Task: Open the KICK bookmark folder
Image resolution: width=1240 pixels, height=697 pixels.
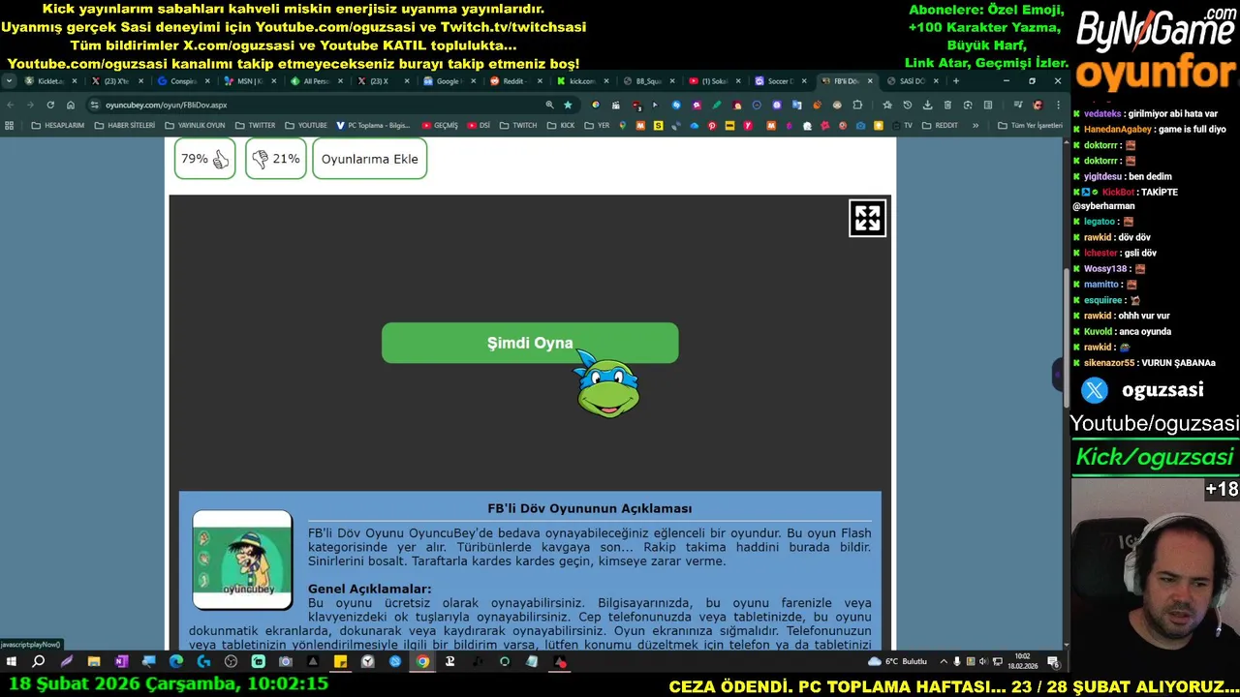Action: [561, 125]
